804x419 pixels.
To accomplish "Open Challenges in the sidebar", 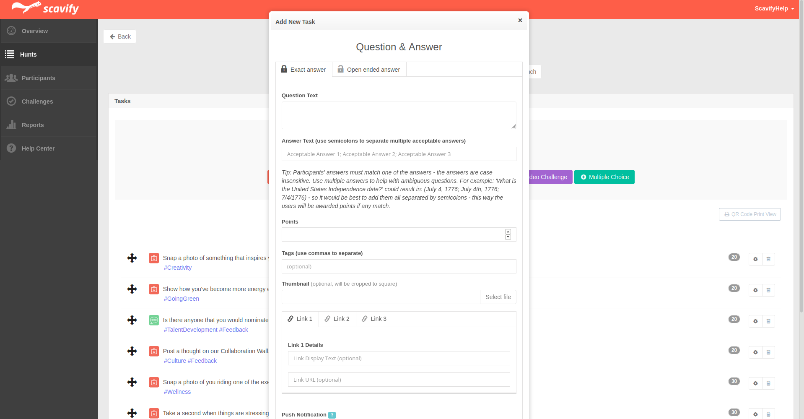I will coord(49,101).
